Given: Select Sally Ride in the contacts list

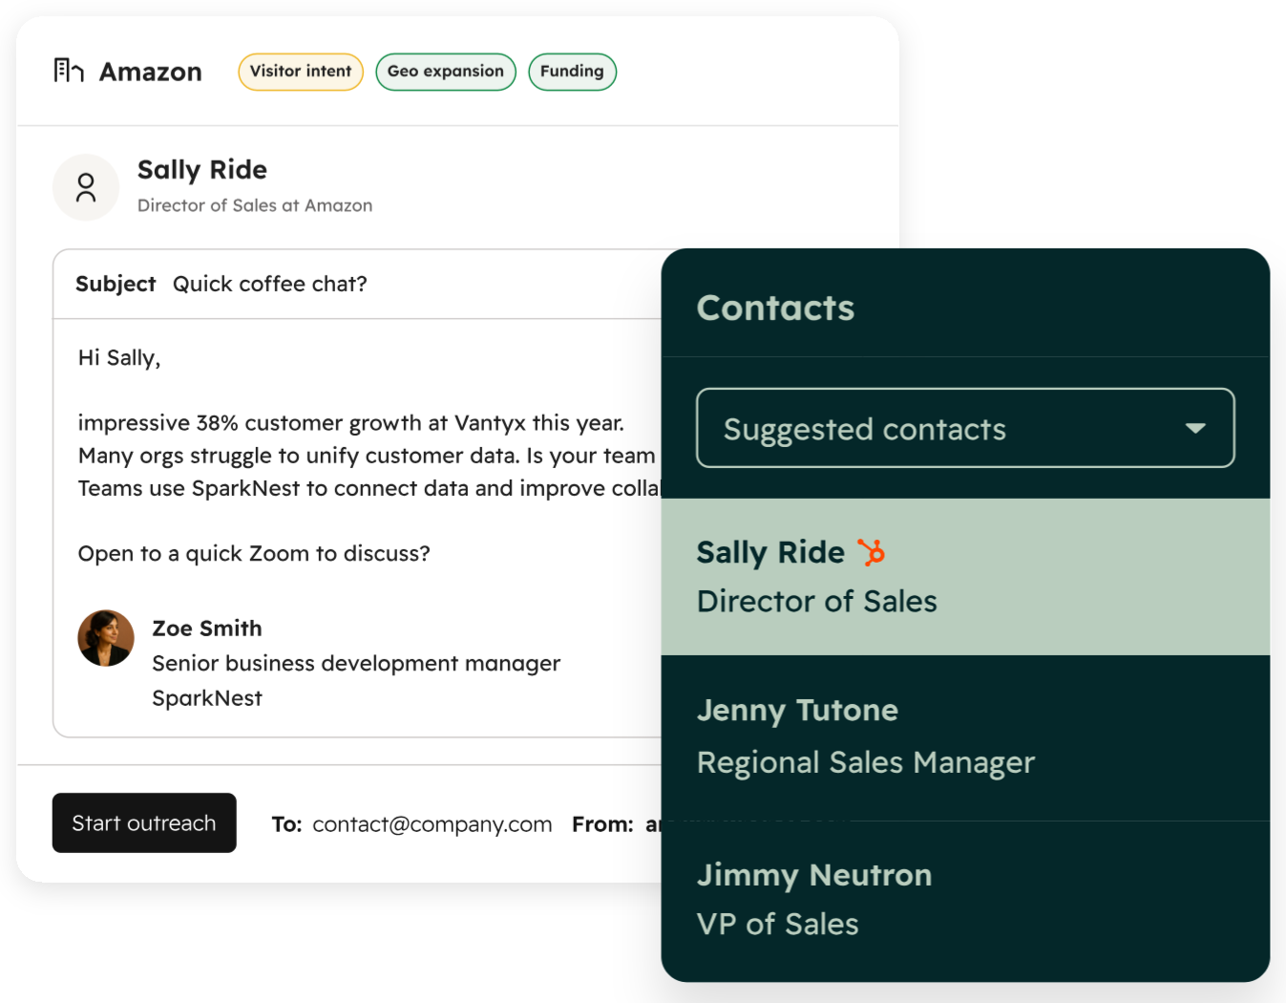Looking at the screenshot, I should [x=965, y=577].
